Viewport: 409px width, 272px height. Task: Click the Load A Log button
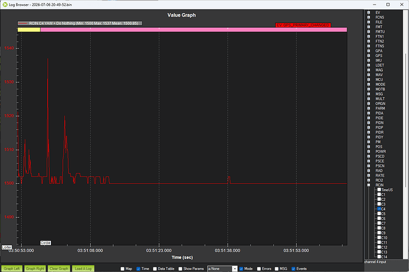[x=83, y=268]
